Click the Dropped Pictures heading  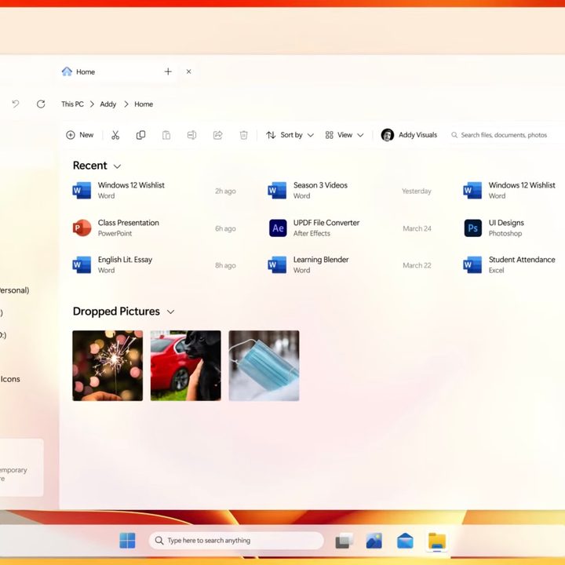pyautogui.click(x=116, y=312)
